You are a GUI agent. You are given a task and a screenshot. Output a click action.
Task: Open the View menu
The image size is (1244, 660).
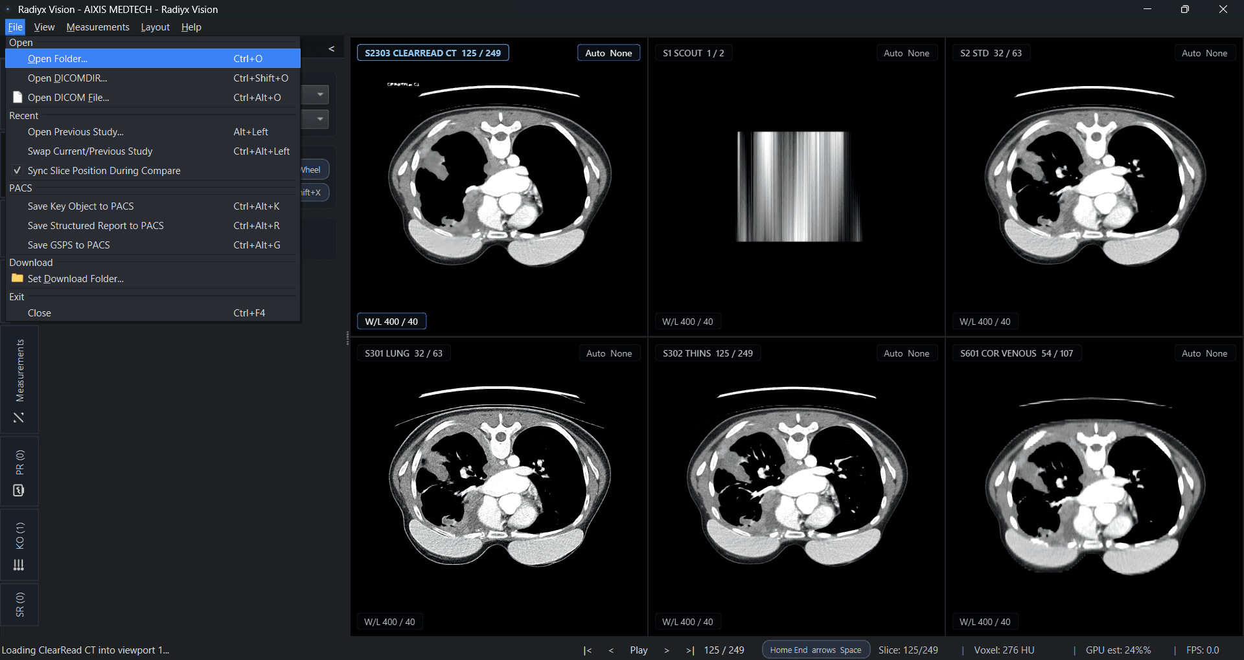[44, 27]
